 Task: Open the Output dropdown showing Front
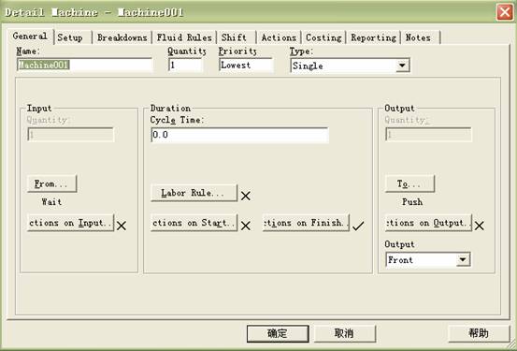tap(463, 260)
